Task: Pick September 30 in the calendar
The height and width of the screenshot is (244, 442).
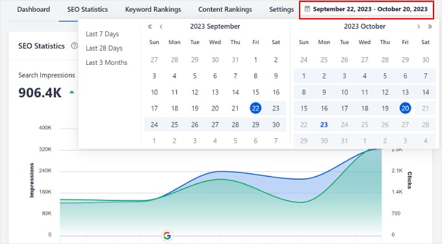Action: (x=276, y=125)
